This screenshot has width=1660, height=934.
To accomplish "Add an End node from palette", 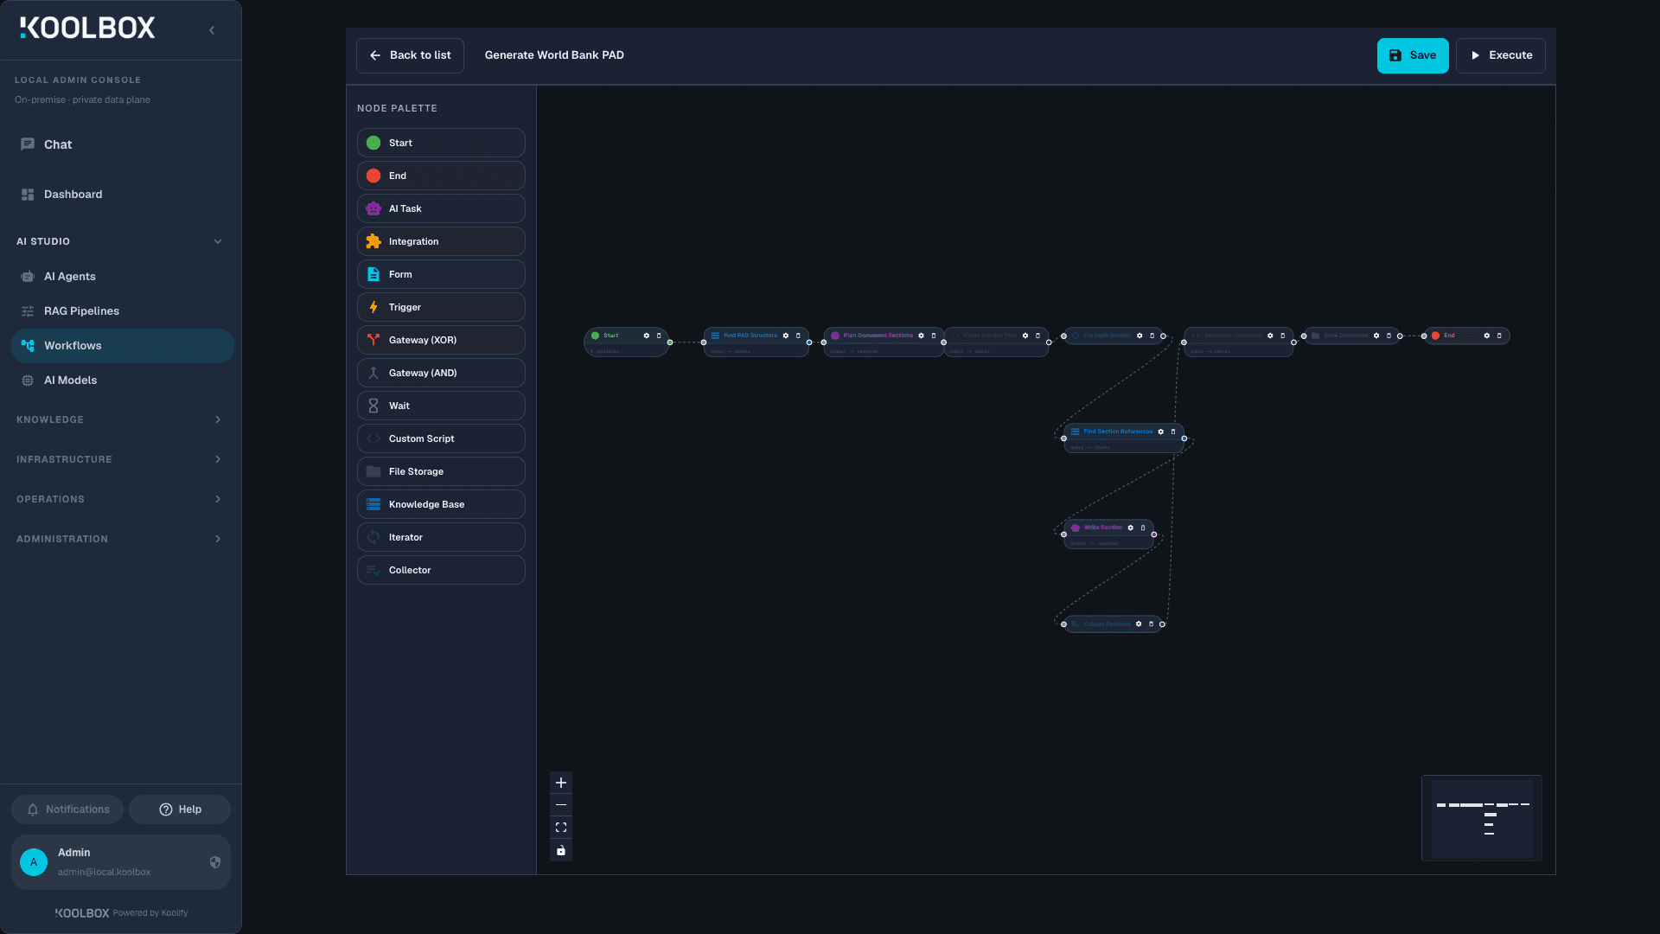I will click(441, 176).
